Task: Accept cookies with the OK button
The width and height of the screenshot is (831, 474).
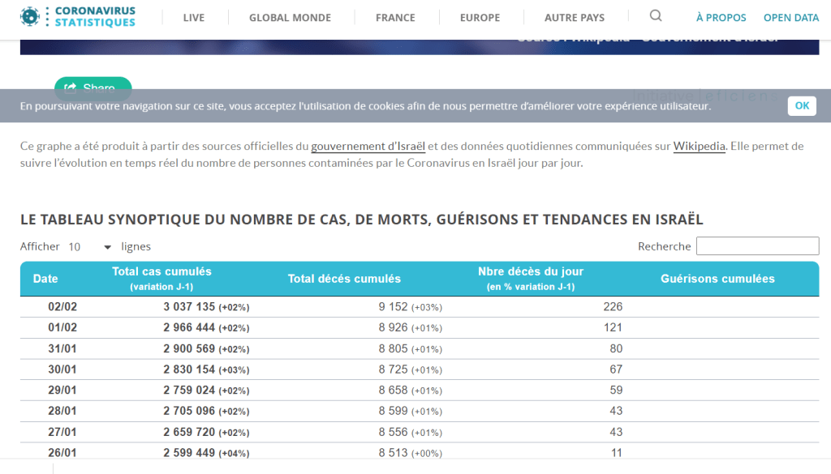Action: tap(802, 105)
